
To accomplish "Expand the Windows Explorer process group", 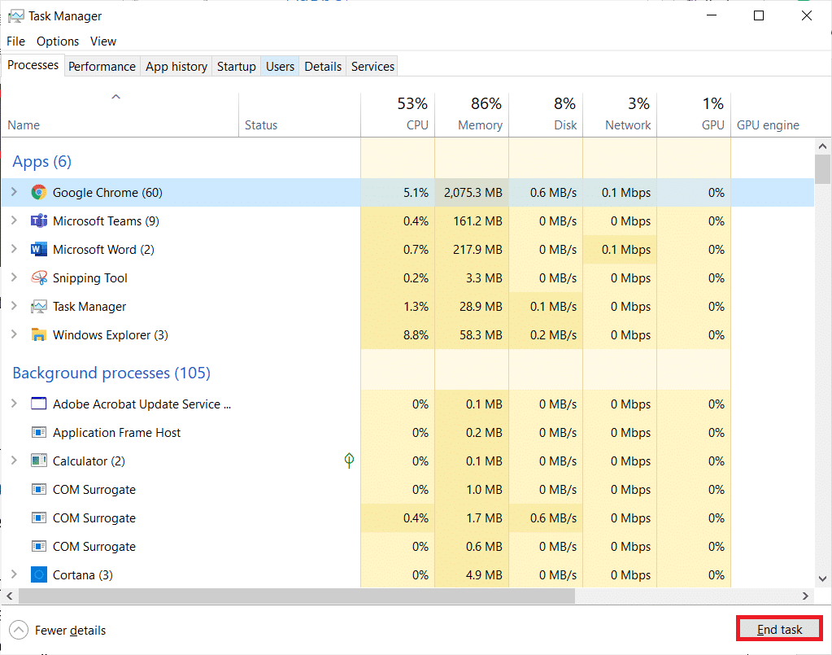I will pyautogui.click(x=15, y=334).
